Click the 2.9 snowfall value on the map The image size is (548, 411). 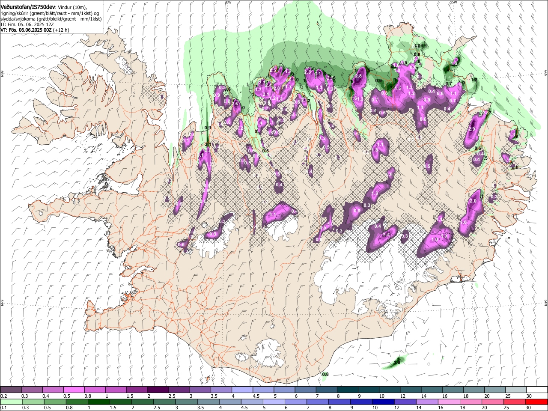472,129
